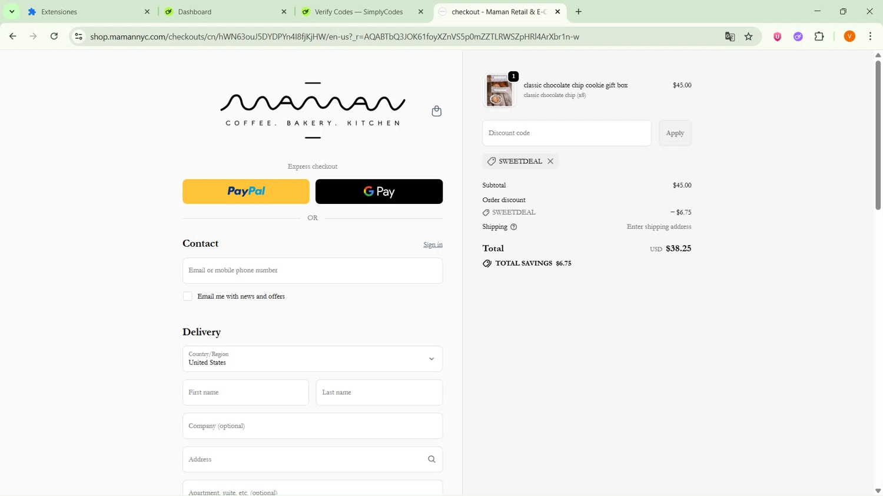Open the purple circular extension icon
The height and width of the screenshot is (496, 883).
pos(798,36)
